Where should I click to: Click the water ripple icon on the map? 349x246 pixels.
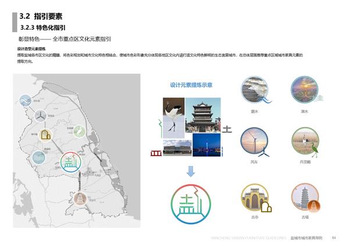tap(37, 158)
